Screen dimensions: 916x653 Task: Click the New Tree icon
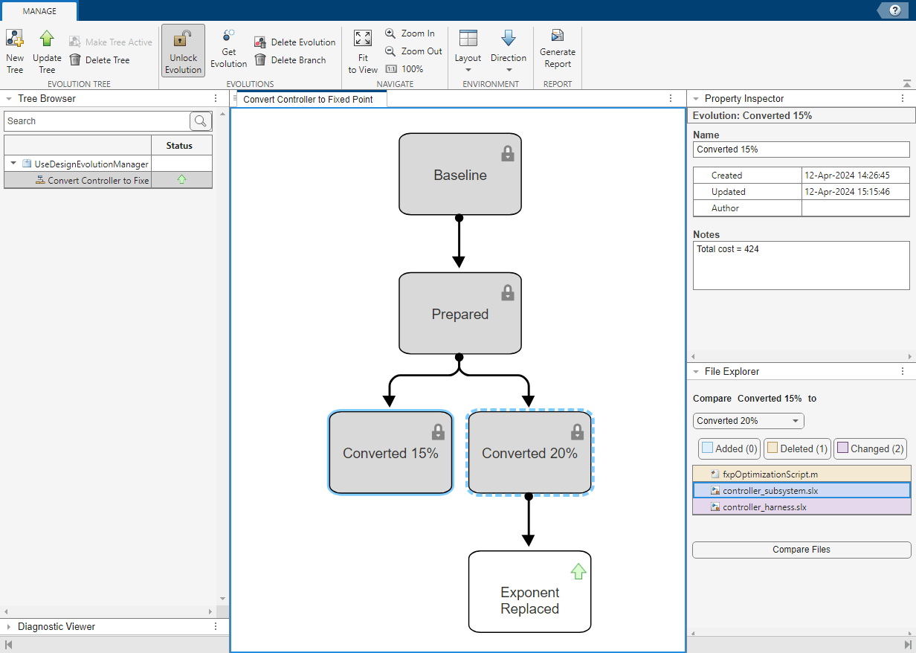click(x=15, y=39)
